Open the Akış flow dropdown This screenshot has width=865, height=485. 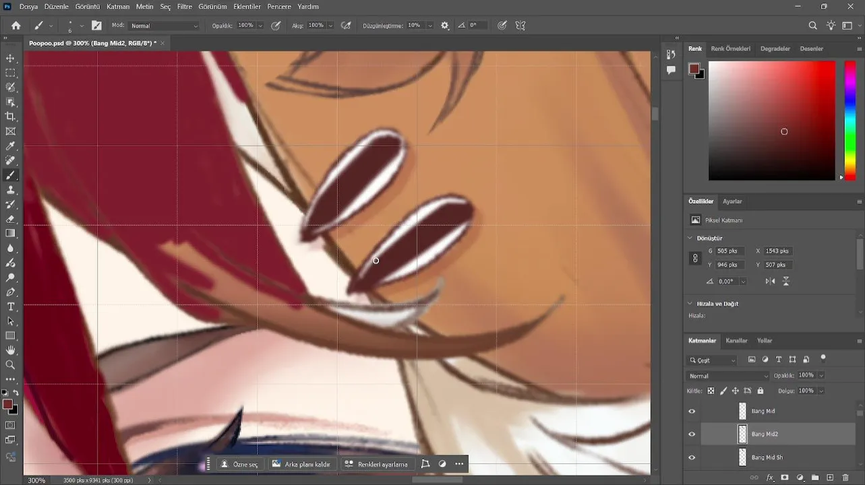[330, 26]
